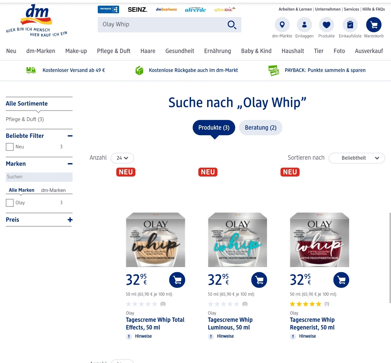This screenshot has width=391, height=363.
Task: Check the Neu filter checkbox
Action: pyautogui.click(x=10, y=147)
